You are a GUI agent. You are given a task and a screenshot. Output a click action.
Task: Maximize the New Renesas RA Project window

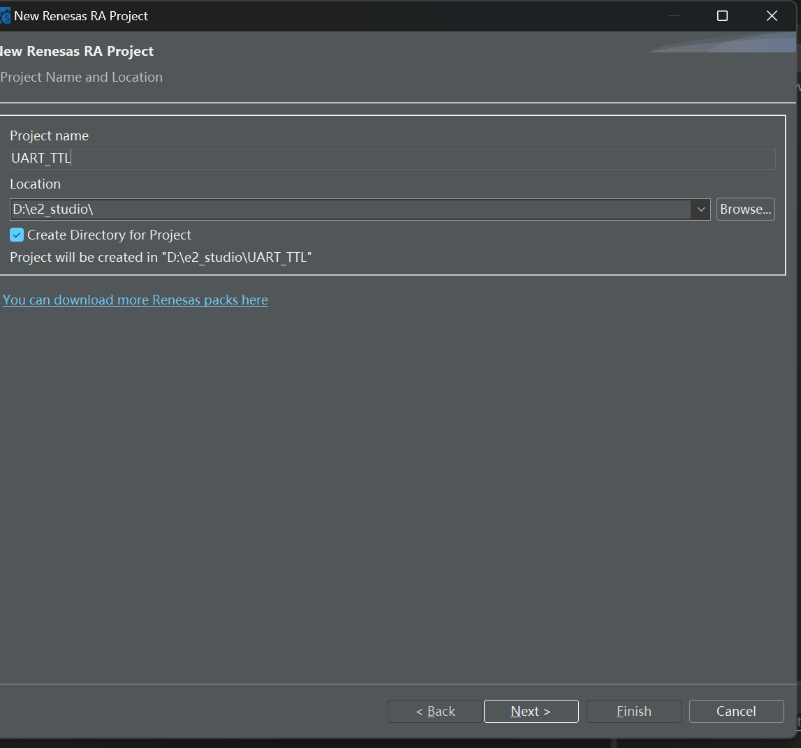coord(722,16)
